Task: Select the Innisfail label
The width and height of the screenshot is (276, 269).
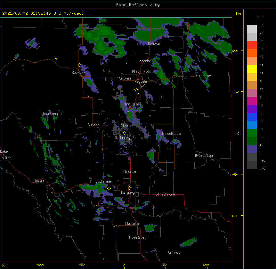Action: coord(133,104)
